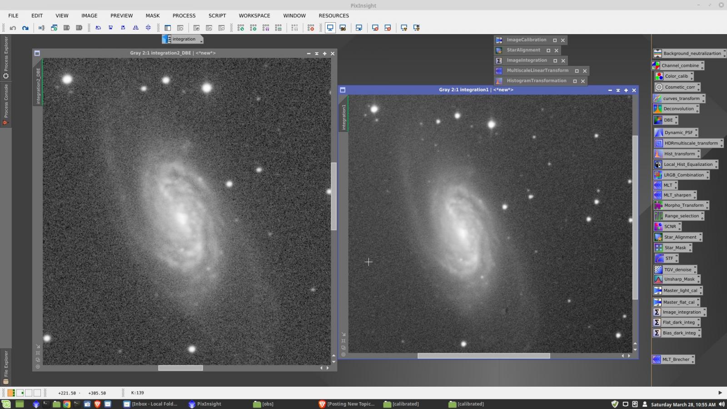Click the integration FITS image icon
The height and width of the screenshot is (409, 727).
[x=183, y=39]
